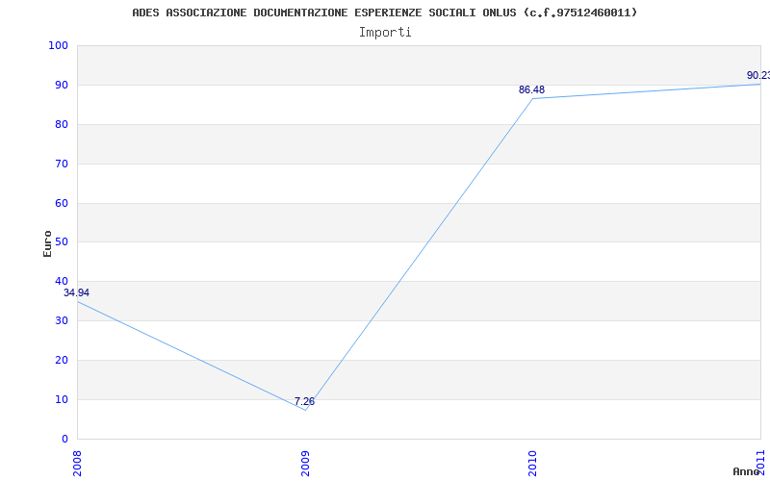
Task: Click the 100 y-axis tick value
Action: click(59, 45)
